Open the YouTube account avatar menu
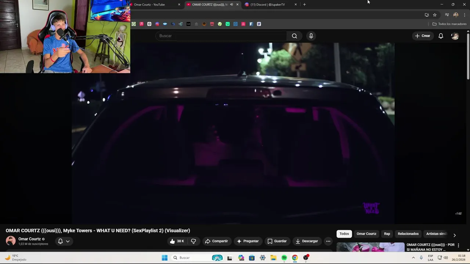 [455, 36]
